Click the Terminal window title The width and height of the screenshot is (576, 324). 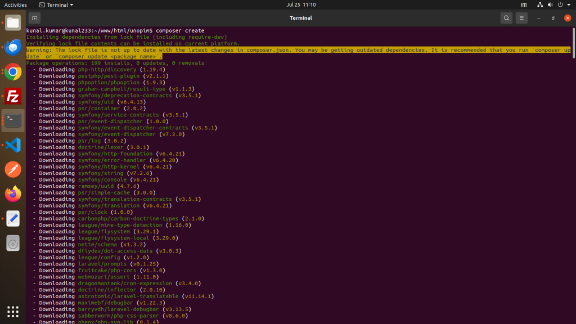[301, 18]
